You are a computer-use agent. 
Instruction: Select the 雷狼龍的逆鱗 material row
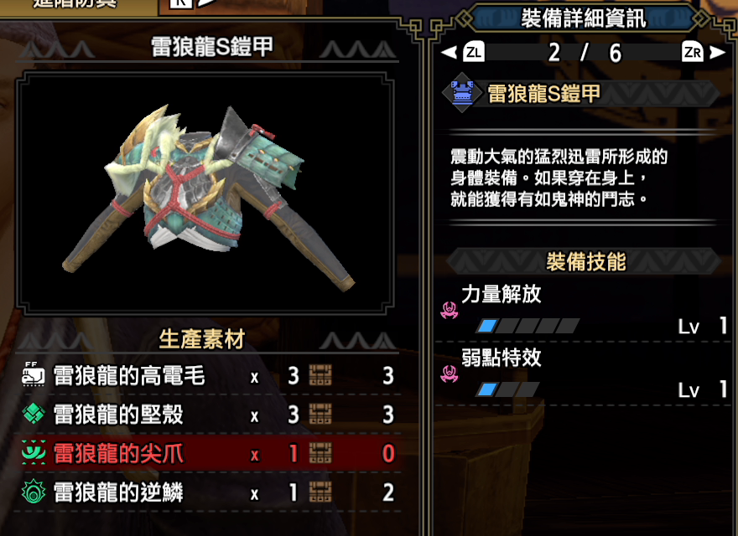click(207, 492)
